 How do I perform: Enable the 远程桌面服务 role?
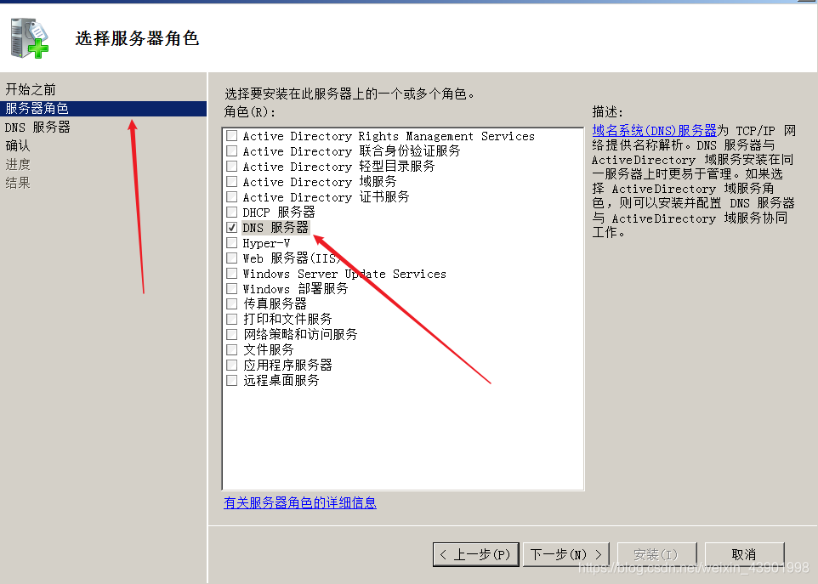pyautogui.click(x=231, y=380)
